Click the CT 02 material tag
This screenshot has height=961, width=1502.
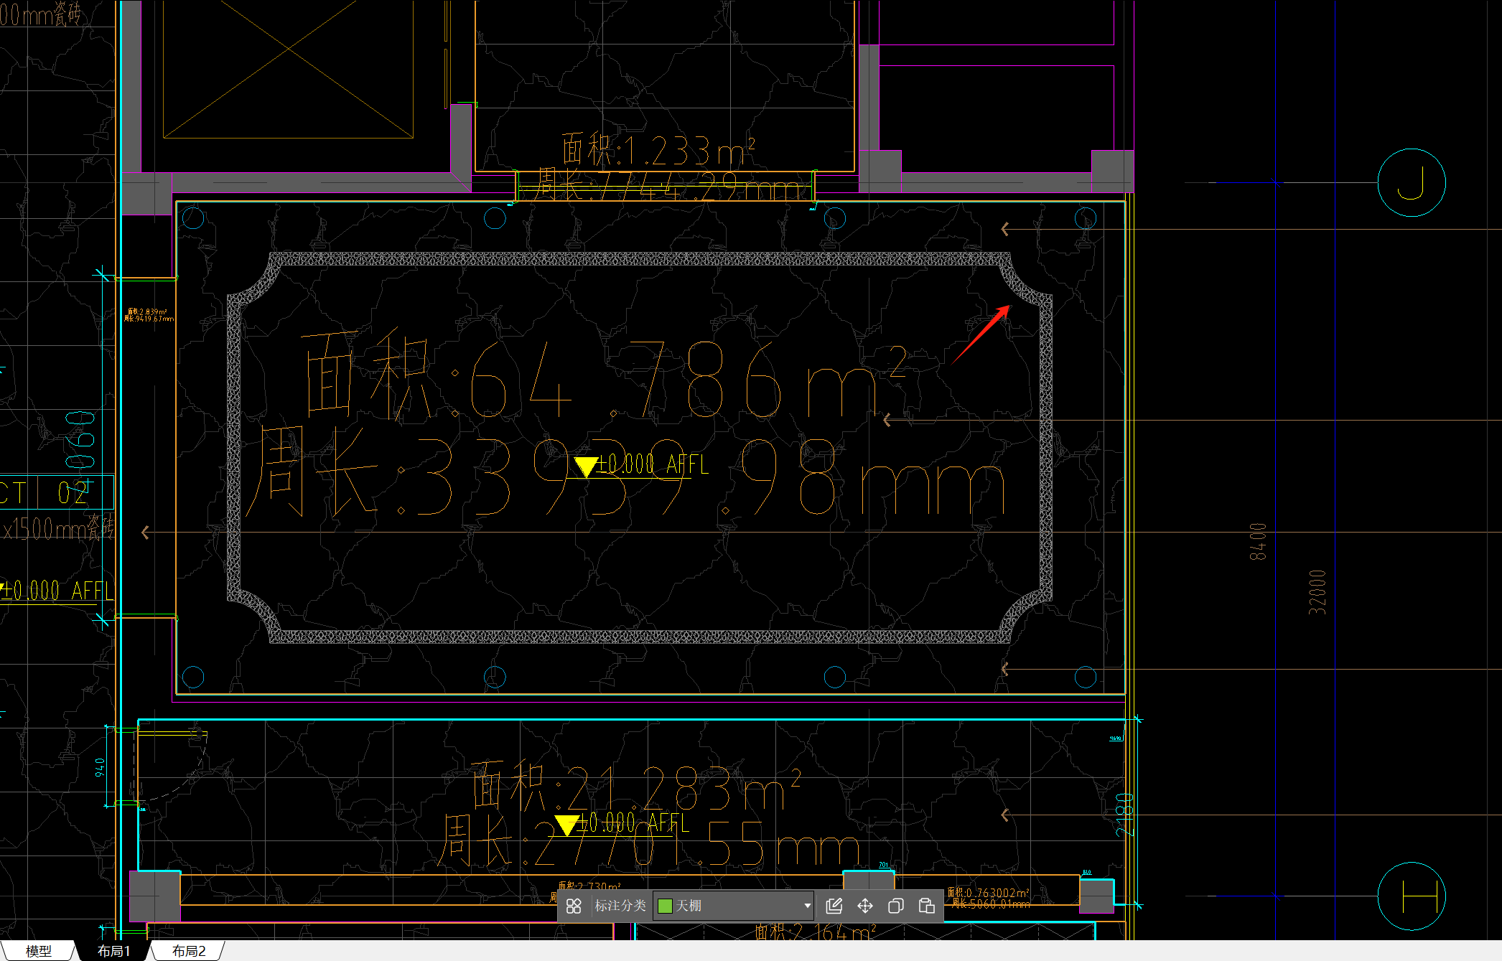[56, 492]
